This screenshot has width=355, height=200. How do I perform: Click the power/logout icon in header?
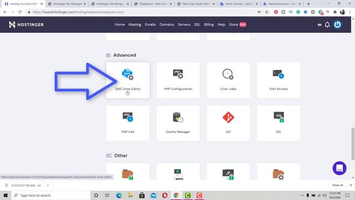(337, 24)
